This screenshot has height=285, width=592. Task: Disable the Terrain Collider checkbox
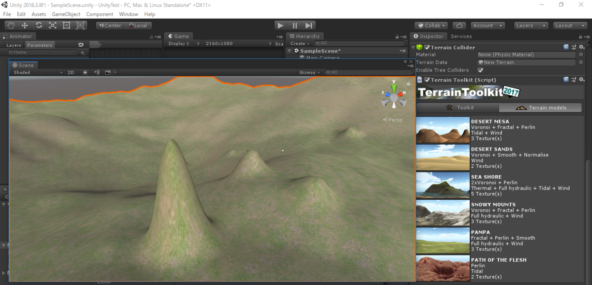point(427,47)
